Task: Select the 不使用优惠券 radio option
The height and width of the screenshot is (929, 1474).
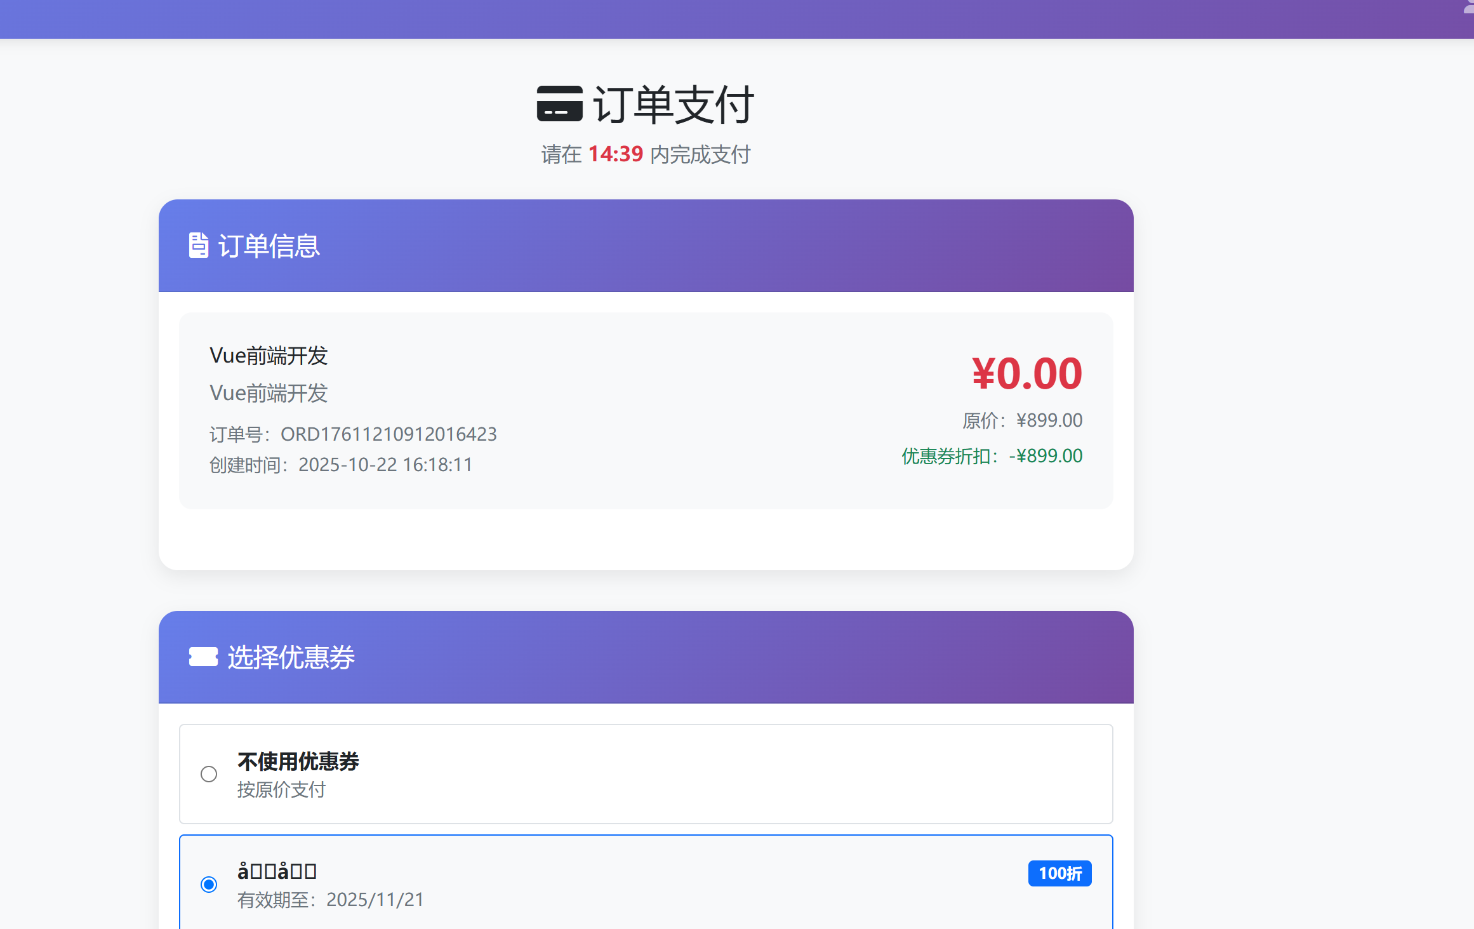Action: (x=208, y=774)
